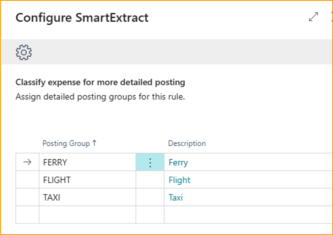Open the Taxi description link
This screenshot has width=333, height=235.
coord(176,197)
